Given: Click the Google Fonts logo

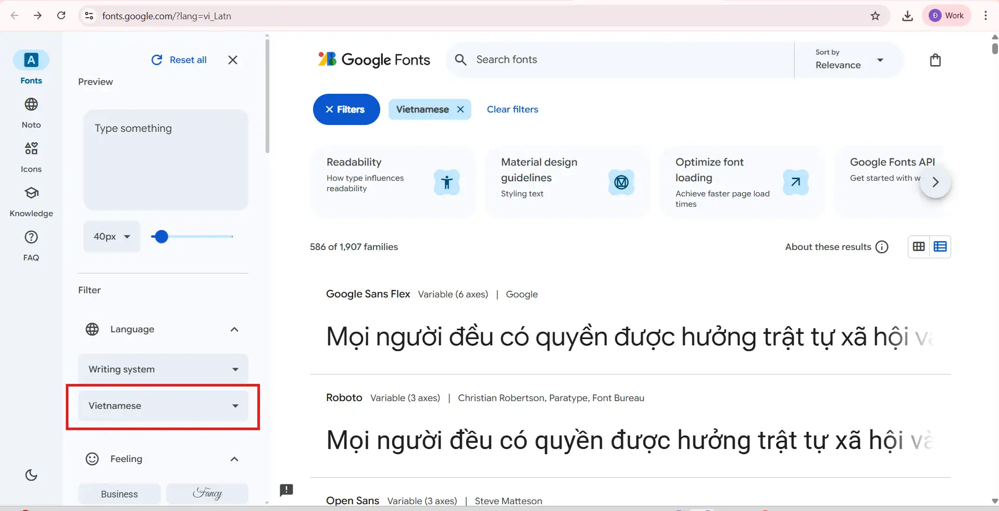Looking at the screenshot, I should point(374,60).
